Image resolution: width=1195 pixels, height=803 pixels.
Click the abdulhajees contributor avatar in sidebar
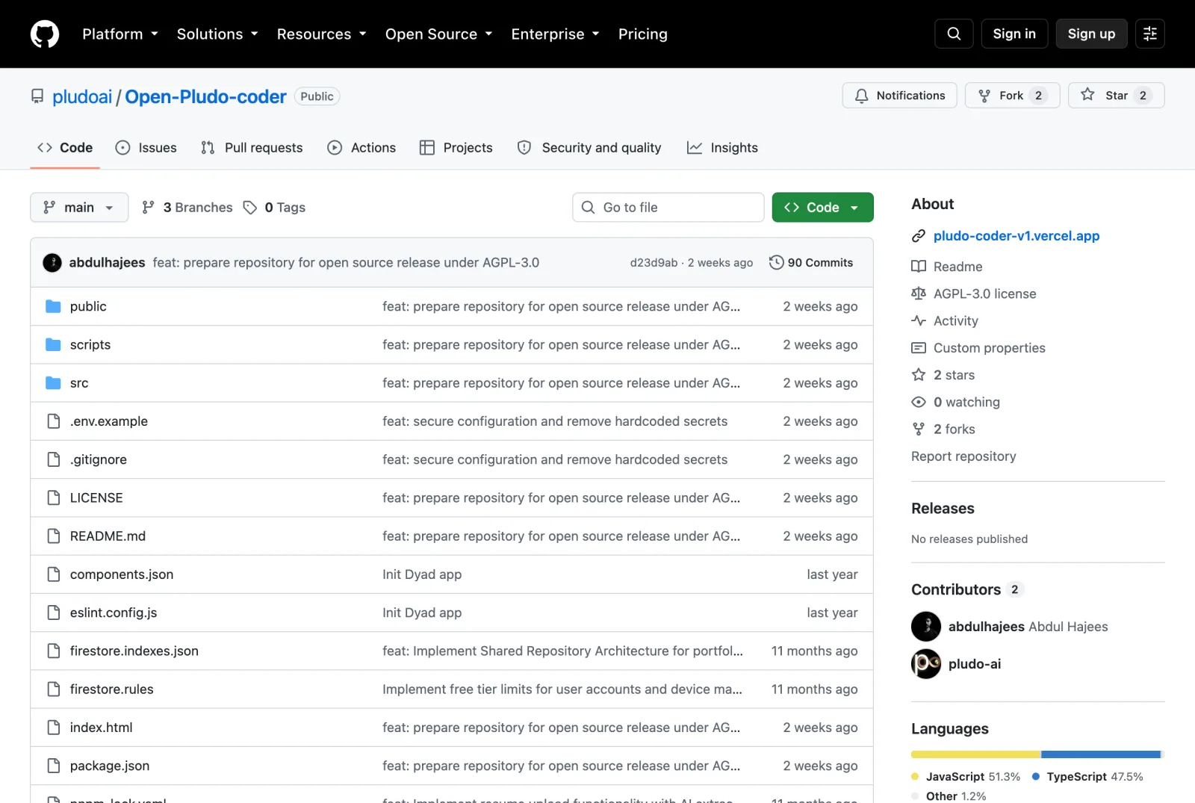(x=926, y=627)
